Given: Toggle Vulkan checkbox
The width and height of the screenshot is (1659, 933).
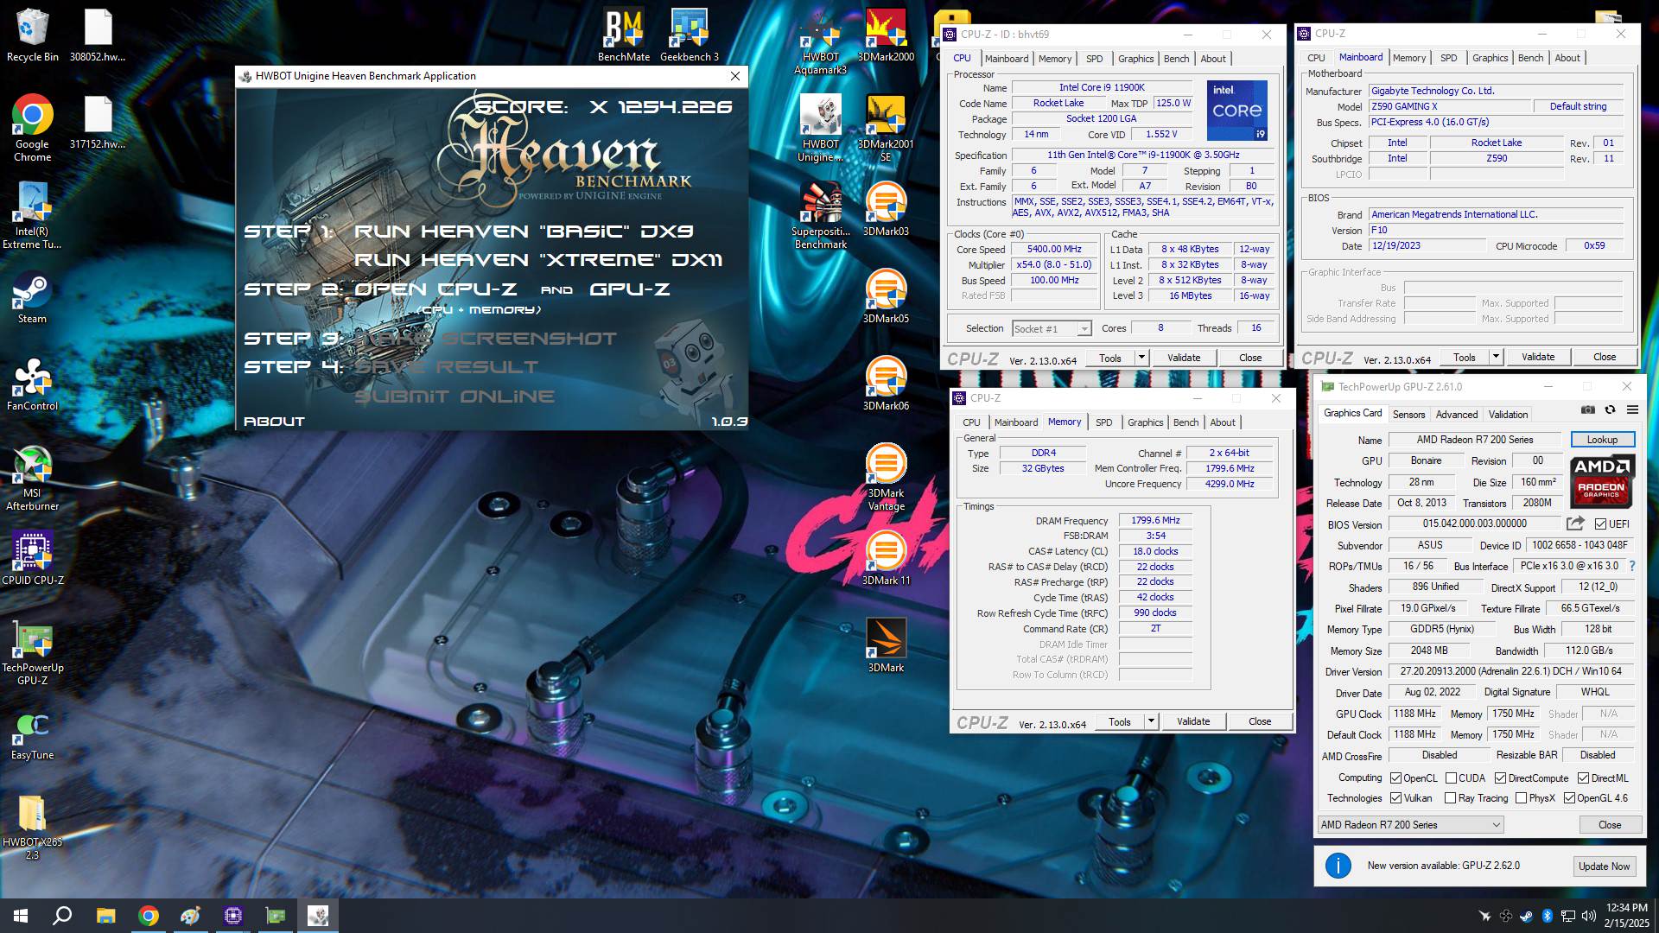Looking at the screenshot, I should (1395, 798).
